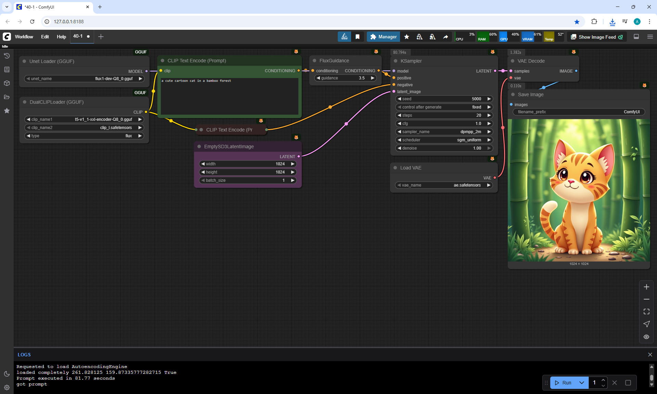The image size is (657, 394).
Task: Open settings gear in sidebar
Action: point(7,387)
